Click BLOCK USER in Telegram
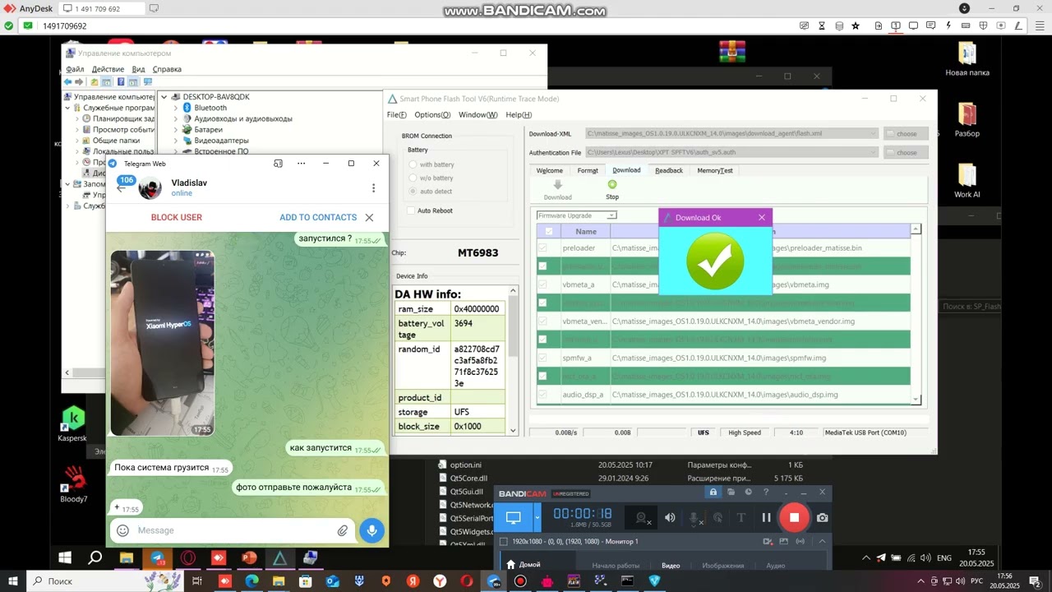The height and width of the screenshot is (592, 1052). pyautogui.click(x=177, y=218)
